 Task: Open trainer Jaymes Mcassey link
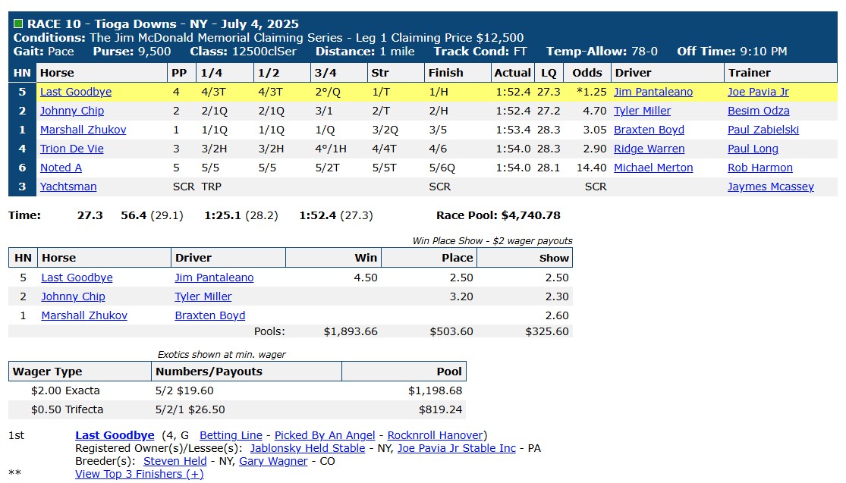point(770,186)
